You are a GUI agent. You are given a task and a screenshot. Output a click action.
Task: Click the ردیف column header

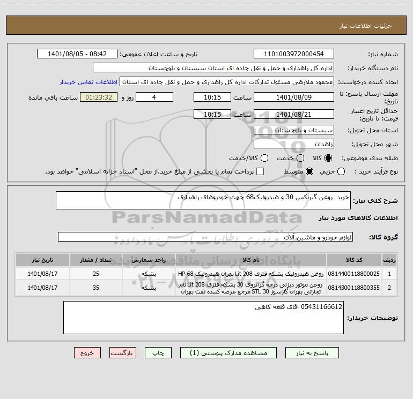[x=389, y=260]
